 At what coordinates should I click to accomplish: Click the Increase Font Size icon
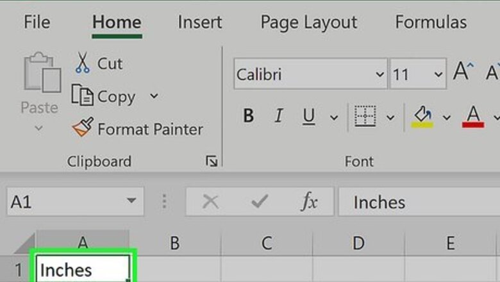pos(463,74)
